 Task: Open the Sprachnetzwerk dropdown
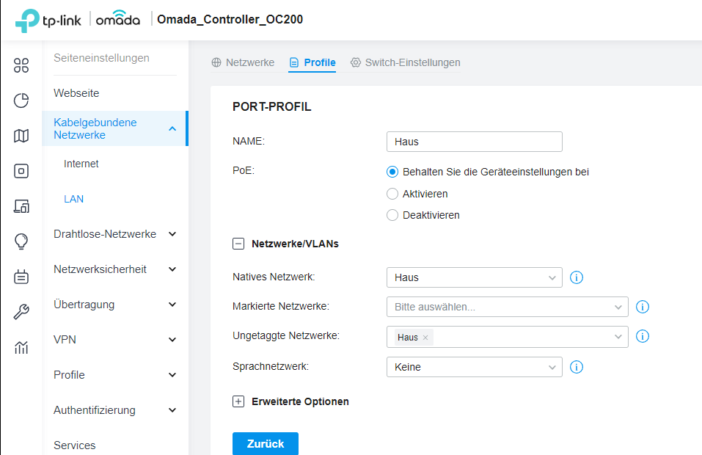pyautogui.click(x=474, y=367)
